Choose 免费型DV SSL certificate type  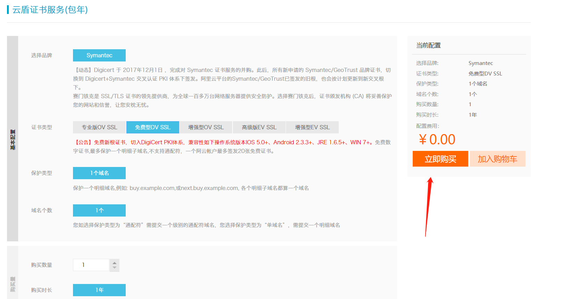pyautogui.click(x=153, y=127)
